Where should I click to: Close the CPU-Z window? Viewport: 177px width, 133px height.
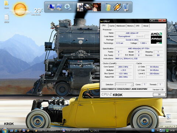pyautogui.click(x=162, y=20)
